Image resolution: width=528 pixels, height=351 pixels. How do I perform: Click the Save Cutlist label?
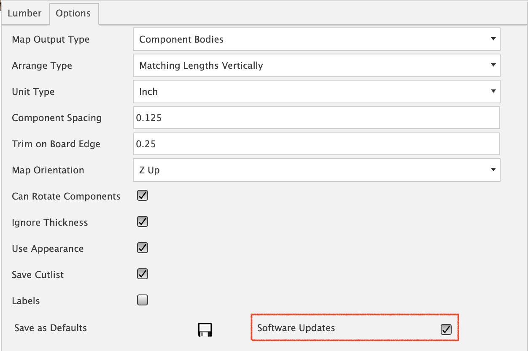[38, 275]
